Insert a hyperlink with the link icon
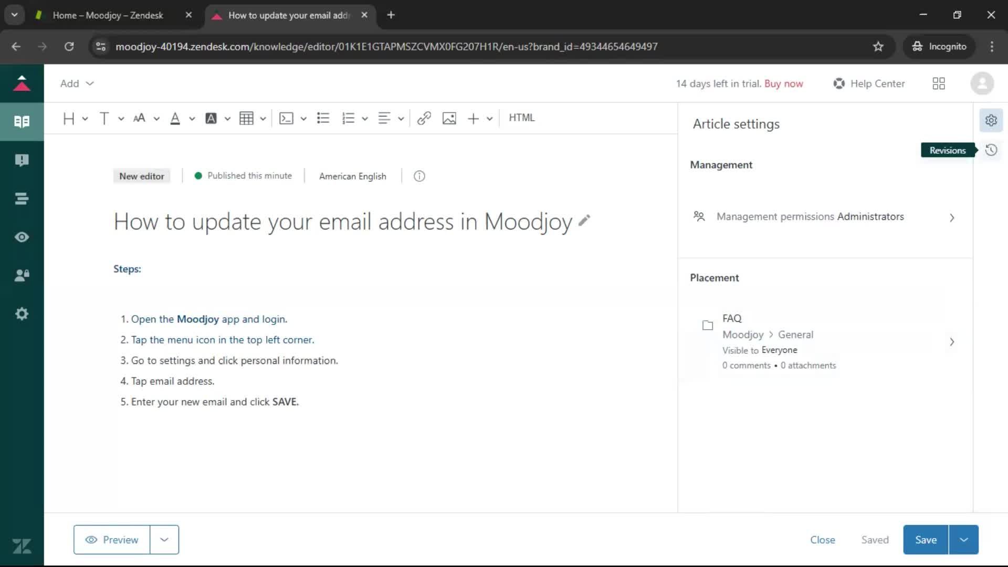The width and height of the screenshot is (1008, 567). coord(424,118)
